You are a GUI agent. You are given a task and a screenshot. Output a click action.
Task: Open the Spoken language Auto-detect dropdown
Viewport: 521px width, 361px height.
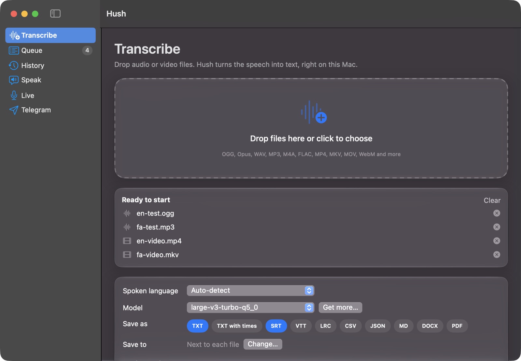click(x=250, y=290)
